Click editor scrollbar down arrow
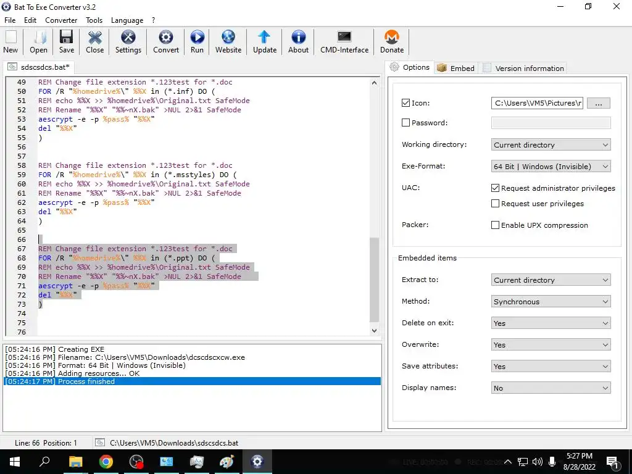 coord(374,331)
